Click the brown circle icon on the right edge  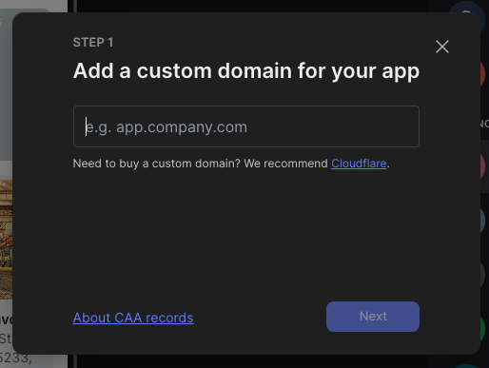click(x=482, y=275)
